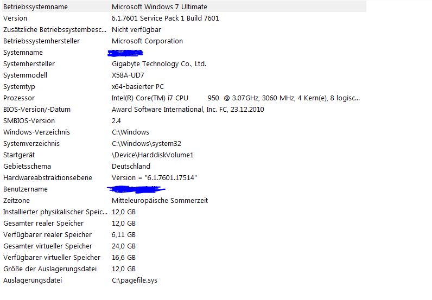
Task: Select the Systemverzeichnis label
Action: tap(31, 144)
